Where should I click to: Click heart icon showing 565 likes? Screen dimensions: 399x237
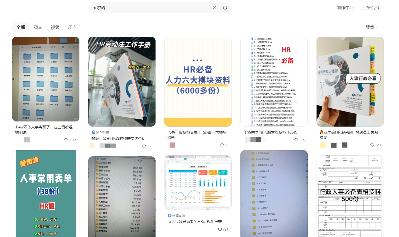[144, 146]
